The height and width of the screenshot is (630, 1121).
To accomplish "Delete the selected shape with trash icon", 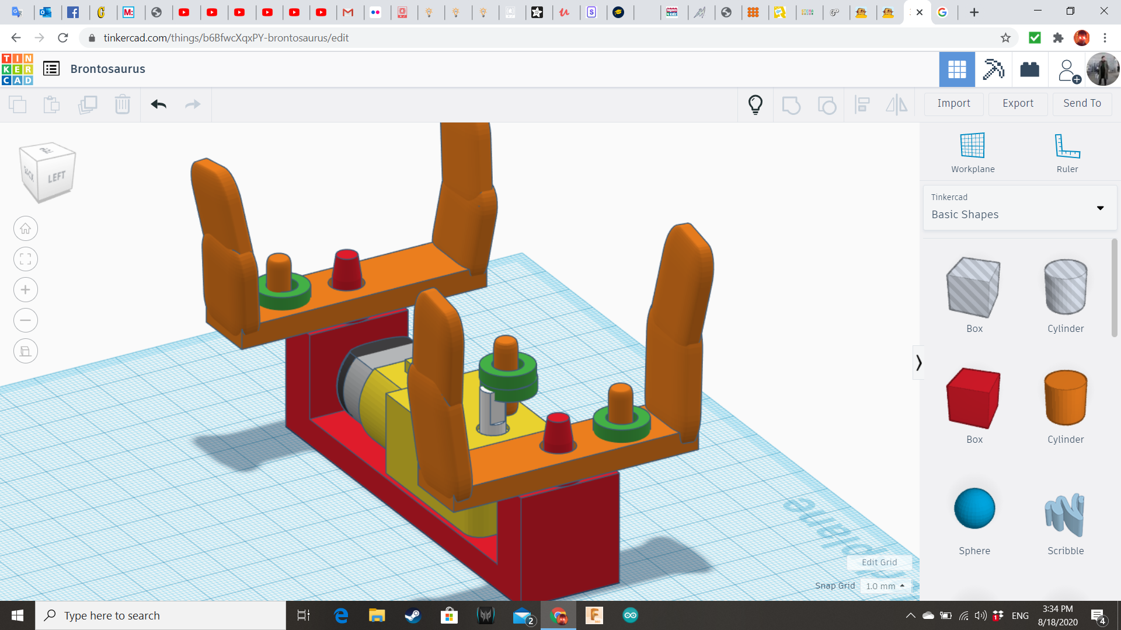I will [x=122, y=104].
